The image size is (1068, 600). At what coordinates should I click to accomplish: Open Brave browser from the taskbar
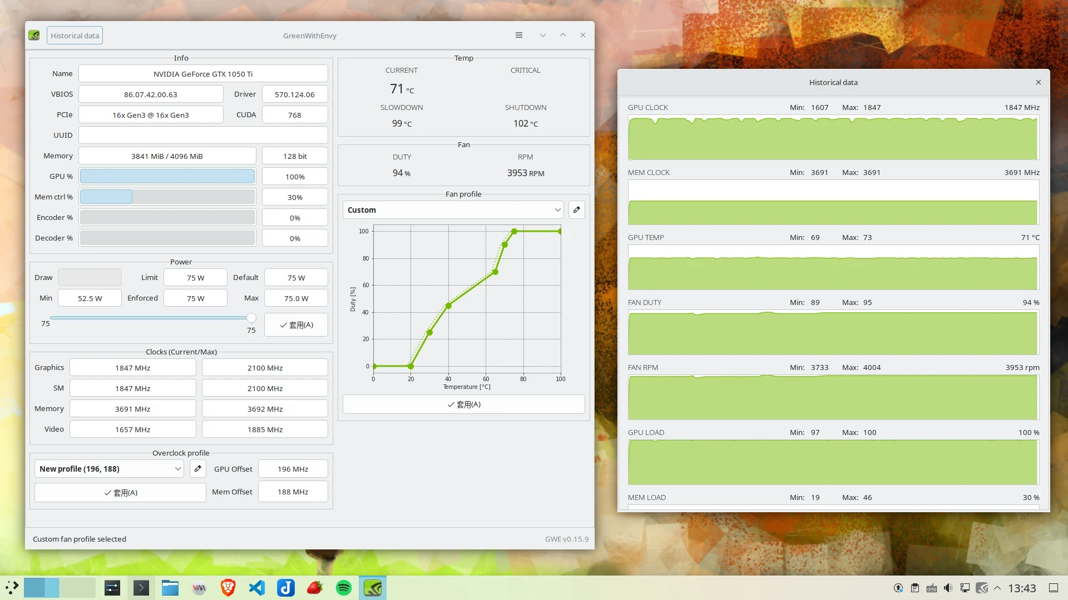(x=228, y=588)
